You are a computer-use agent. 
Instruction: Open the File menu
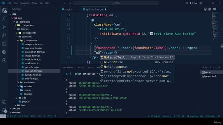9,3
